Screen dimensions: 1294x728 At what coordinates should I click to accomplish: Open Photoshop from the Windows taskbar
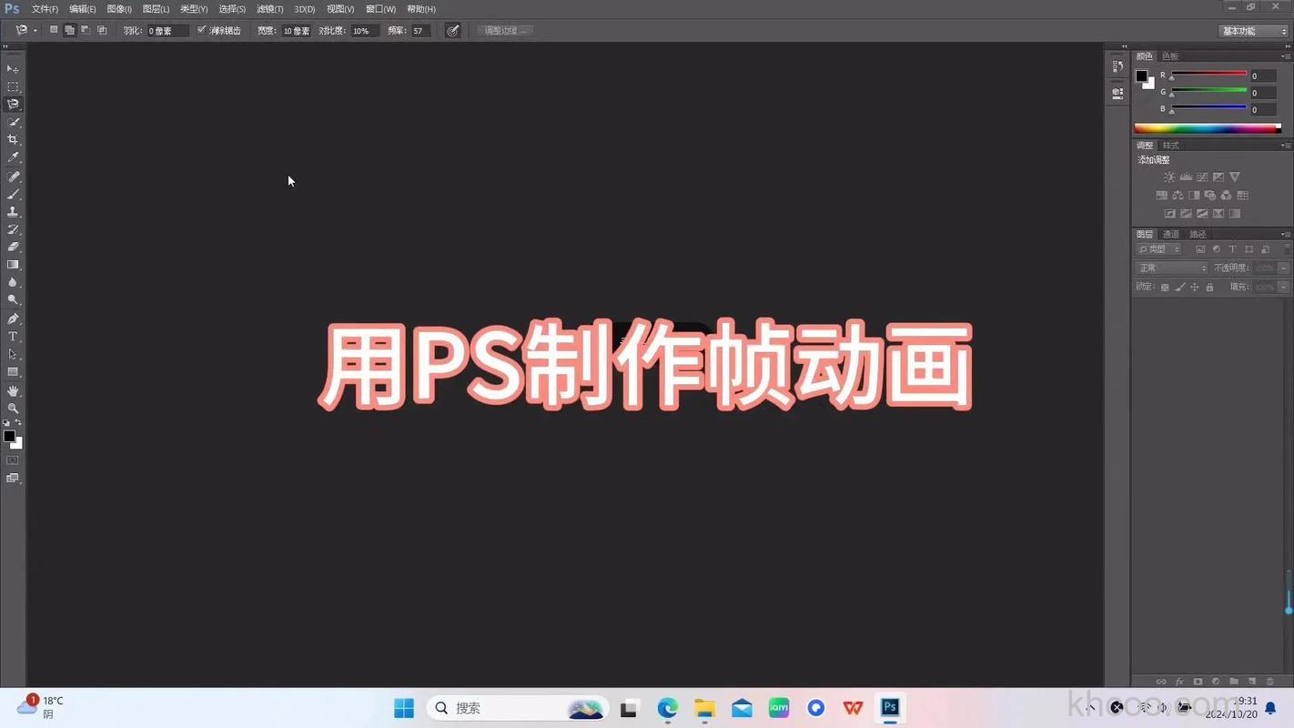[889, 707]
